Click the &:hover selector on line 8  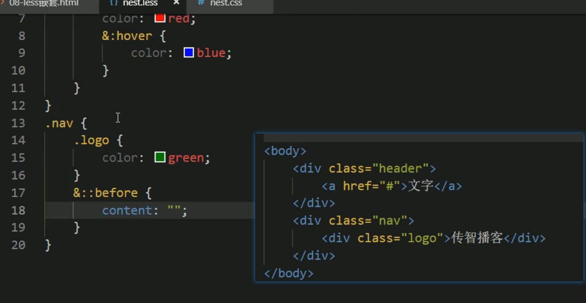coord(127,35)
